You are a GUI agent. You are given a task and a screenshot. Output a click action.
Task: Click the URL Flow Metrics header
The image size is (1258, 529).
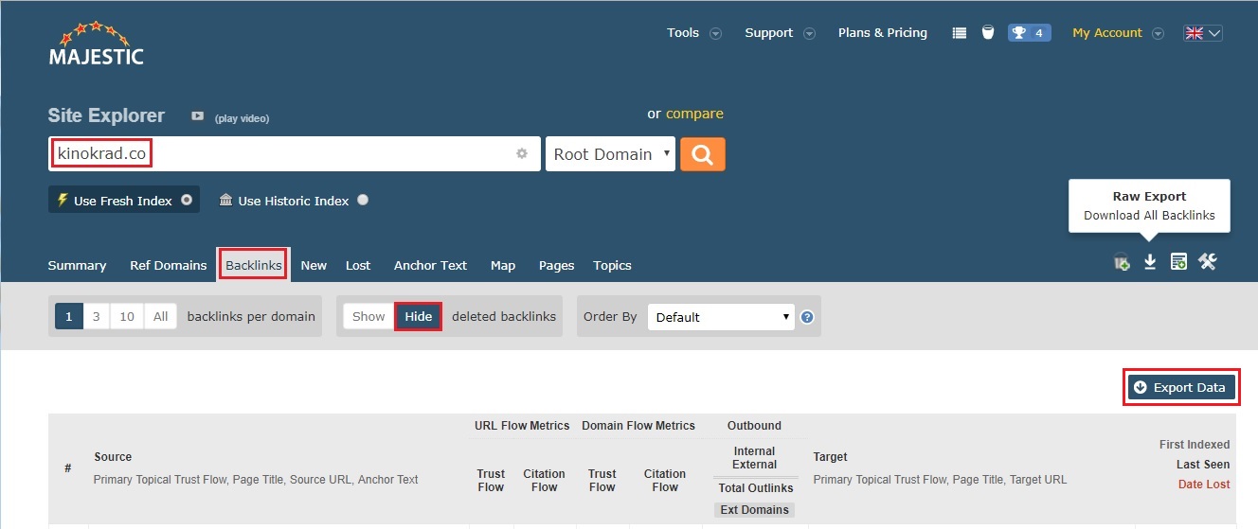522,426
